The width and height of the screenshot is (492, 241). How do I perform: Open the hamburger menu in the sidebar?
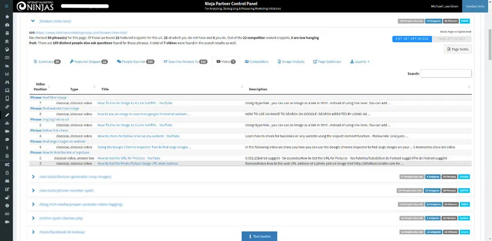[x=7, y=6]
